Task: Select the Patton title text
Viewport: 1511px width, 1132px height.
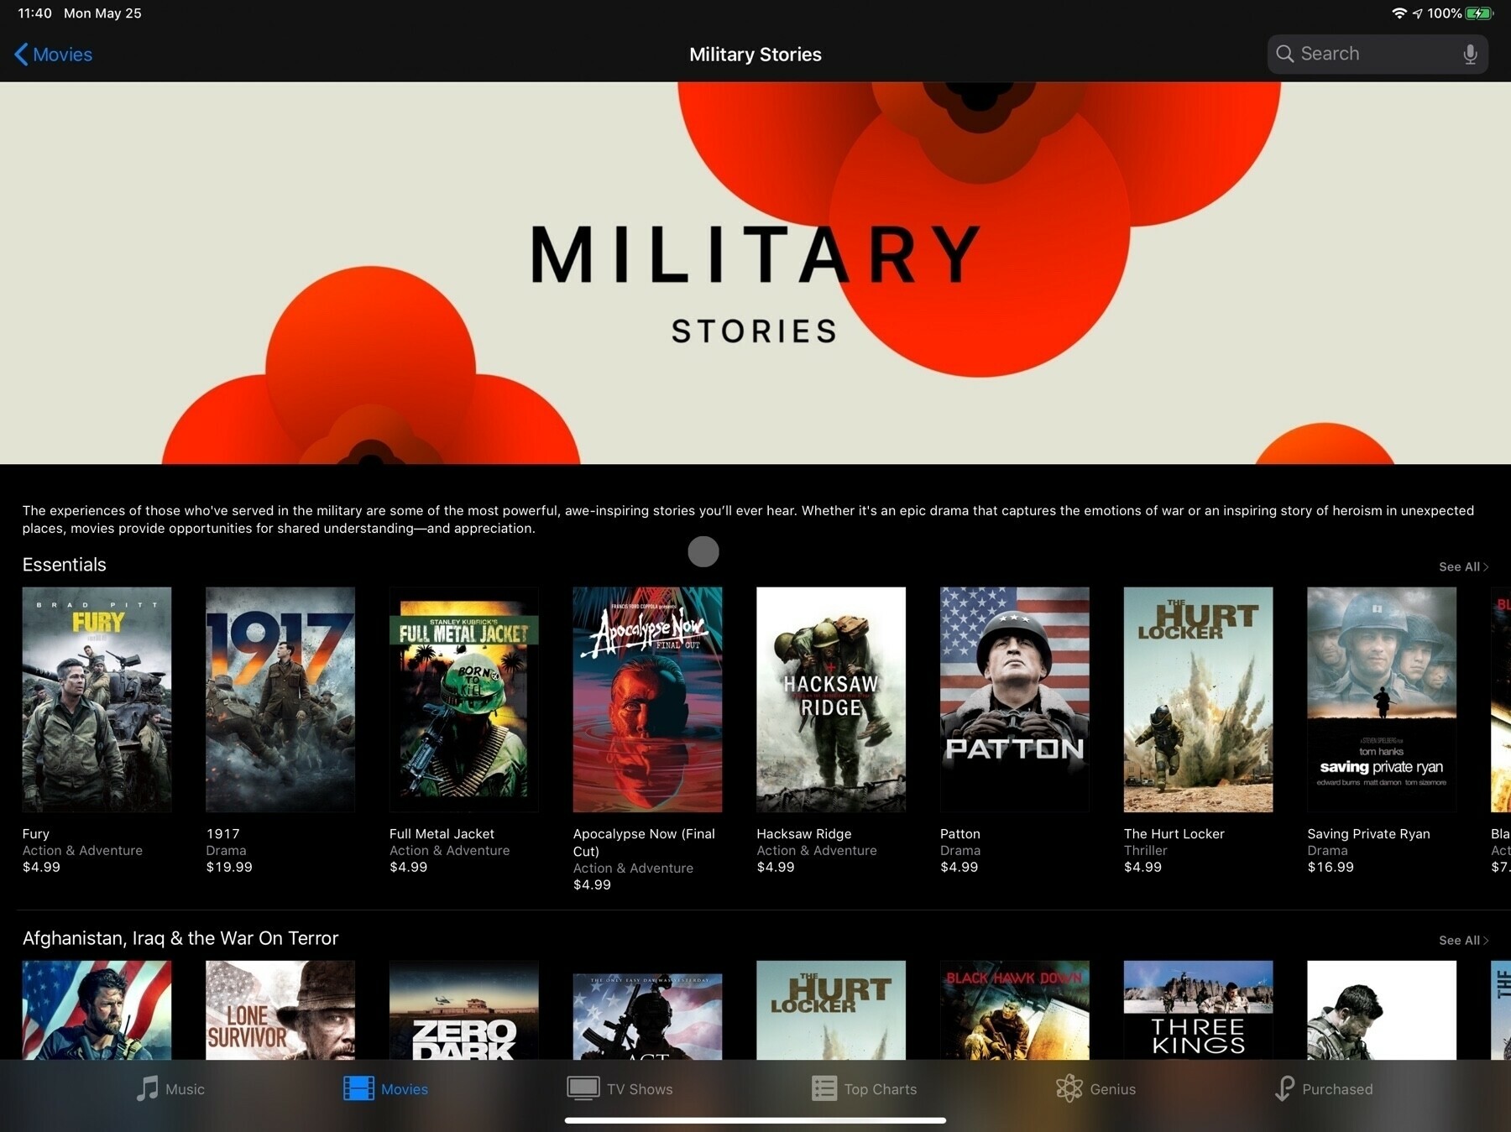Action: [x=960, y=834]
